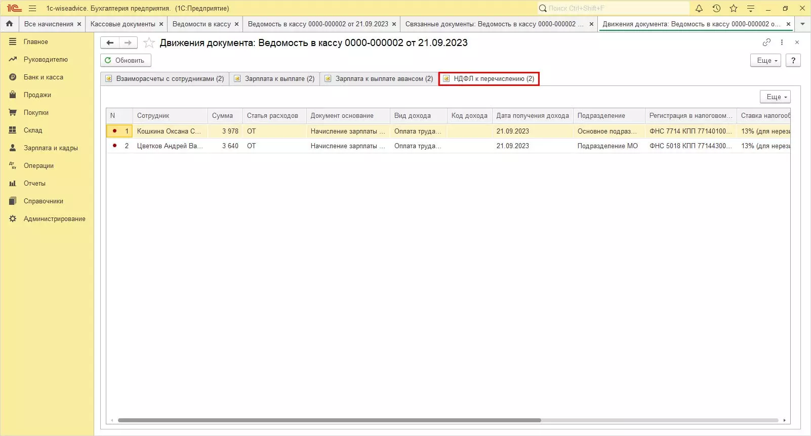Screen dimensions: 811x436
Task: Click the back navigation arrow
Action: coord(110,43)
